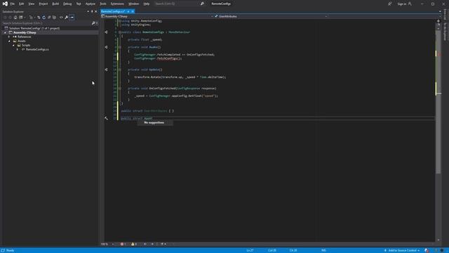Open the View menu
Image resolution: width=449 pixels, height=253 pixels.
[31, 4]
